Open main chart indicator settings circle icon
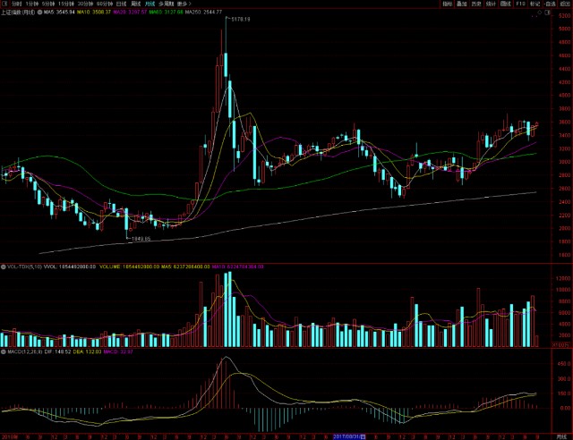573x440 pixels. [x=39, y=12]
